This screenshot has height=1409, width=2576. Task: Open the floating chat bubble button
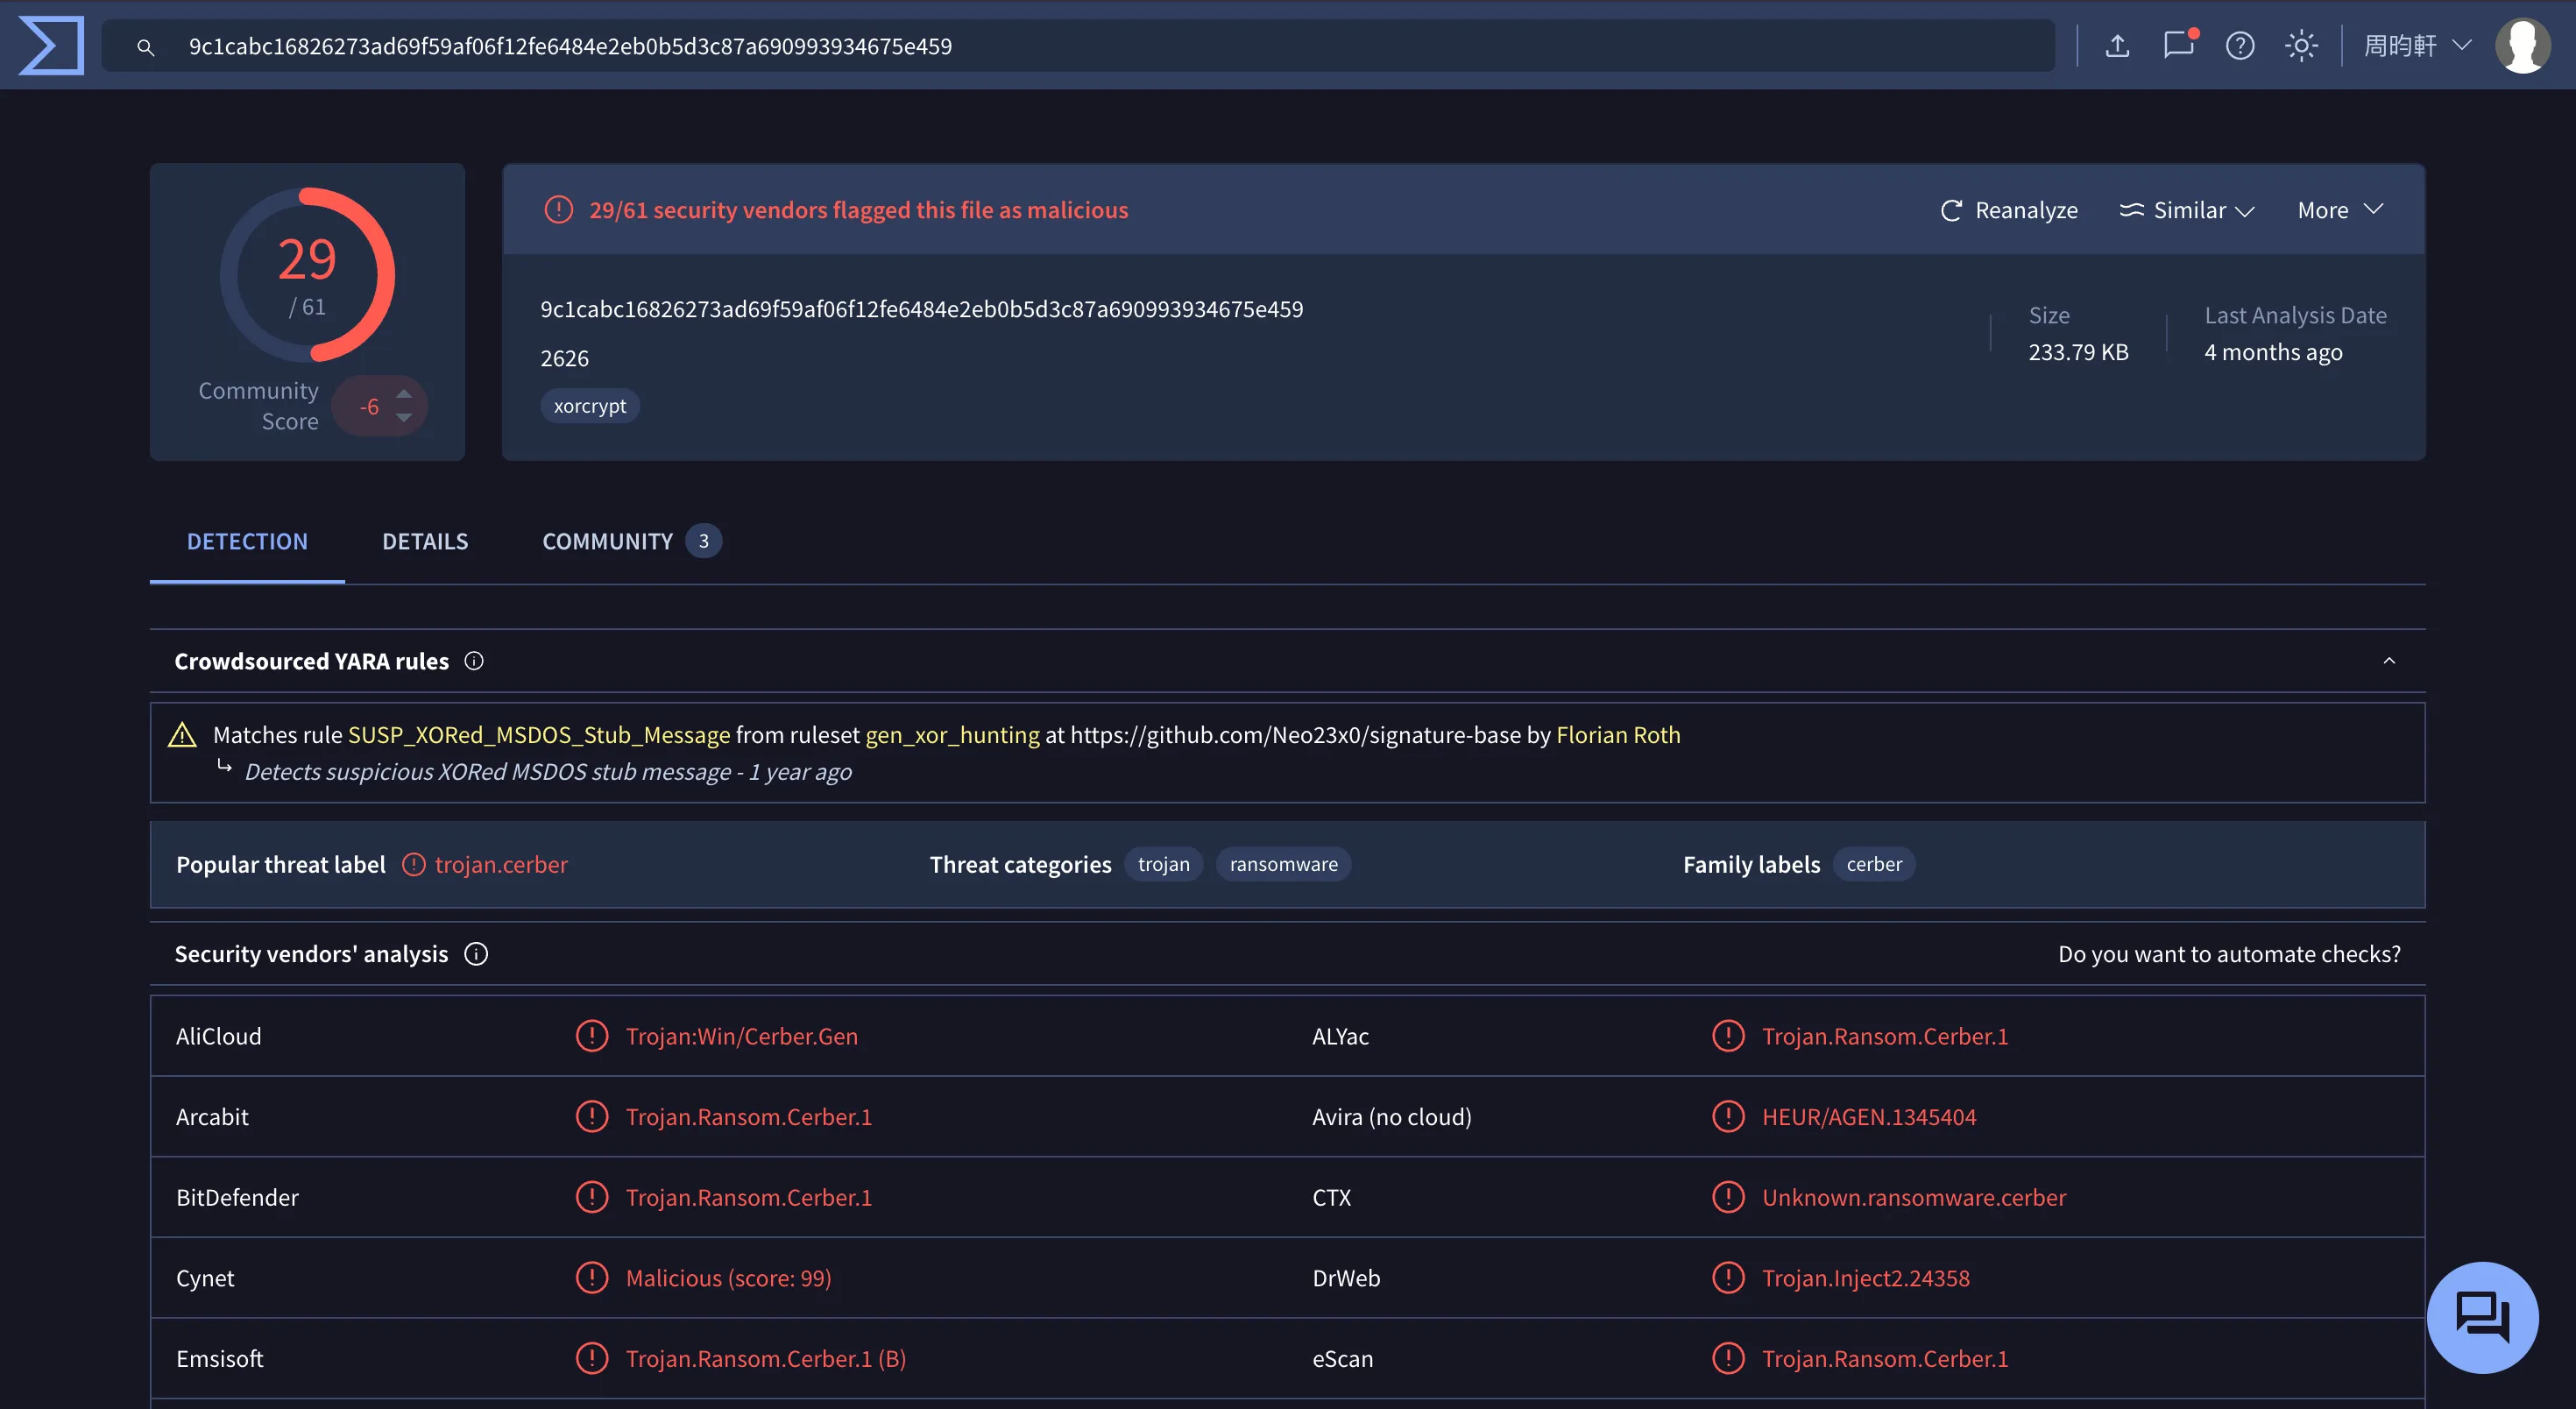click(x=2483, y=1317)
